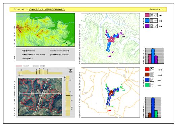Click the dotted scatter icon beside green swatch
Image resolution: width=175 pixels, height=125 pixels.
pos(152,85)
